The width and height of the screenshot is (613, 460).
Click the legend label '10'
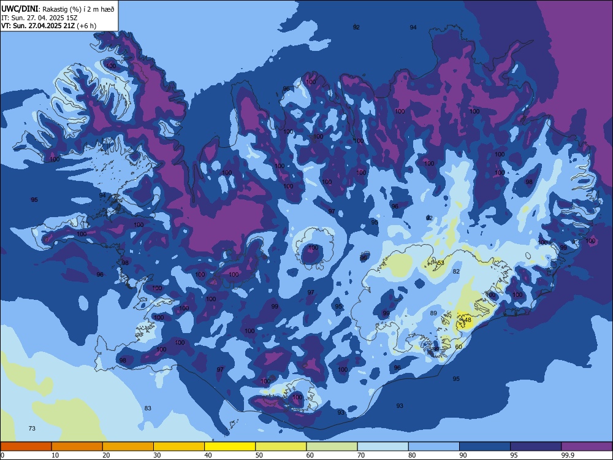pyautogui.click(x=55, y=455)
